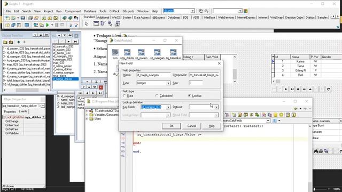Image resolution: width=342 pixels, height=192 pixels.
Task: Switch to the Additional palette tab
Action: coord(103,18)
